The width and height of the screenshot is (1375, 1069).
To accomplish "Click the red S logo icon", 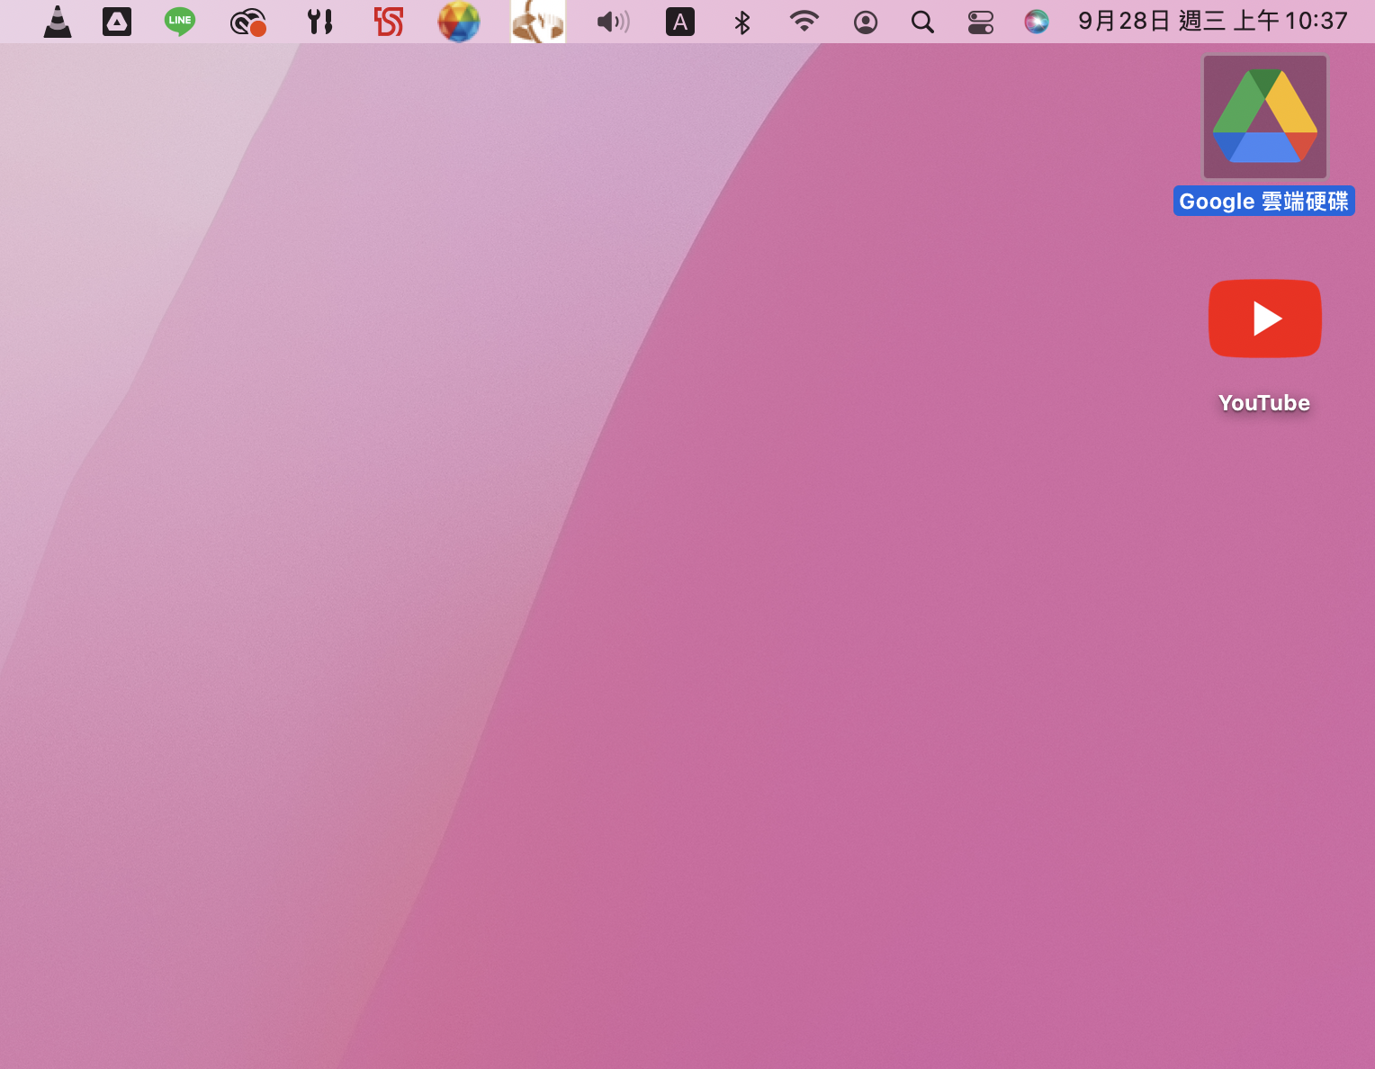I will point(389,22).
